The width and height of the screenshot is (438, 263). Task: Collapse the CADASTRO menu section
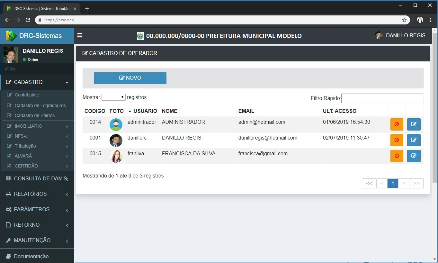(37, 82)
